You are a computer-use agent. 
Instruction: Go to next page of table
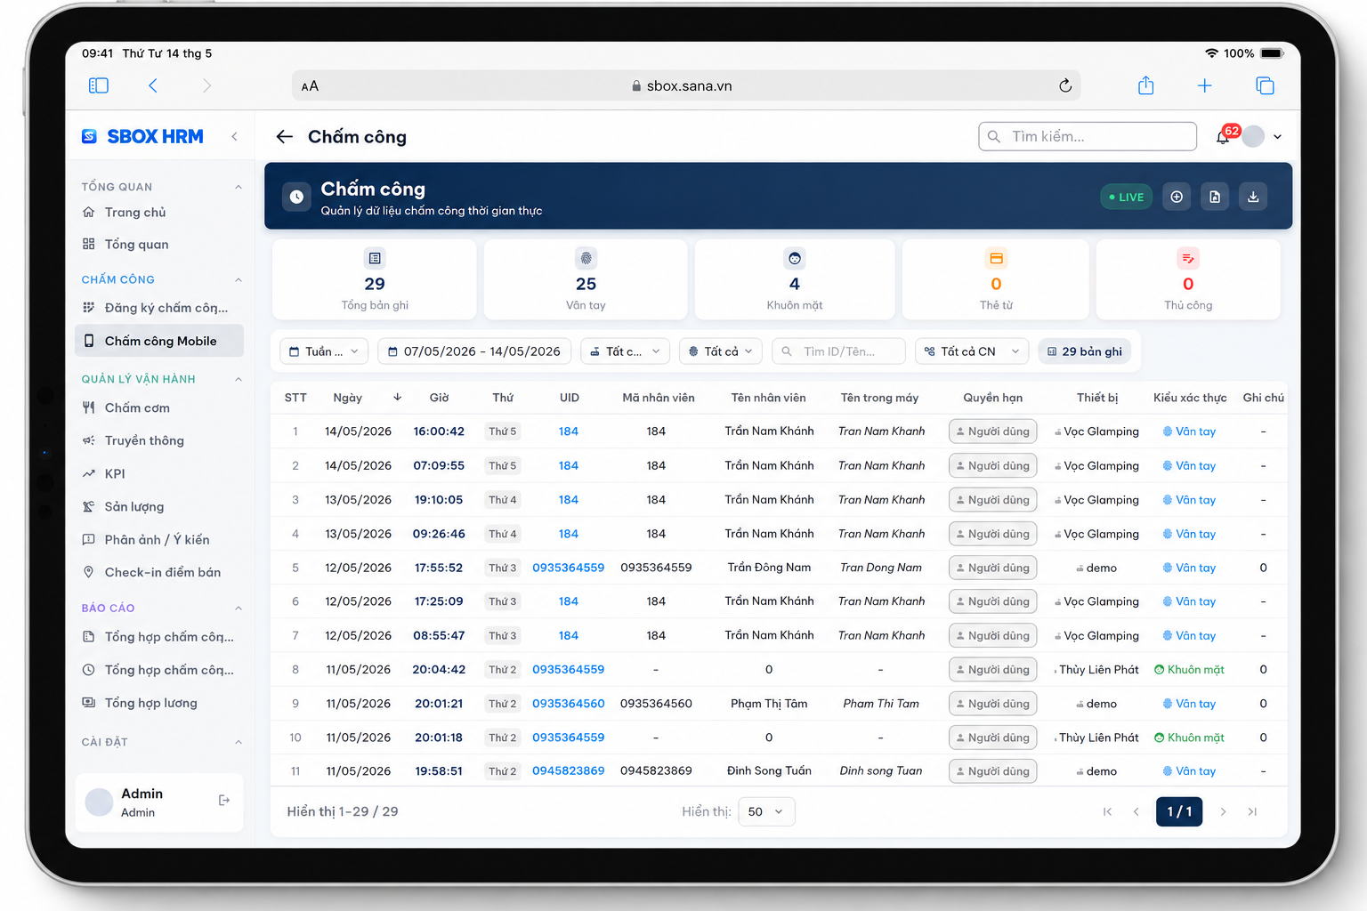[x=1224, y=811]
